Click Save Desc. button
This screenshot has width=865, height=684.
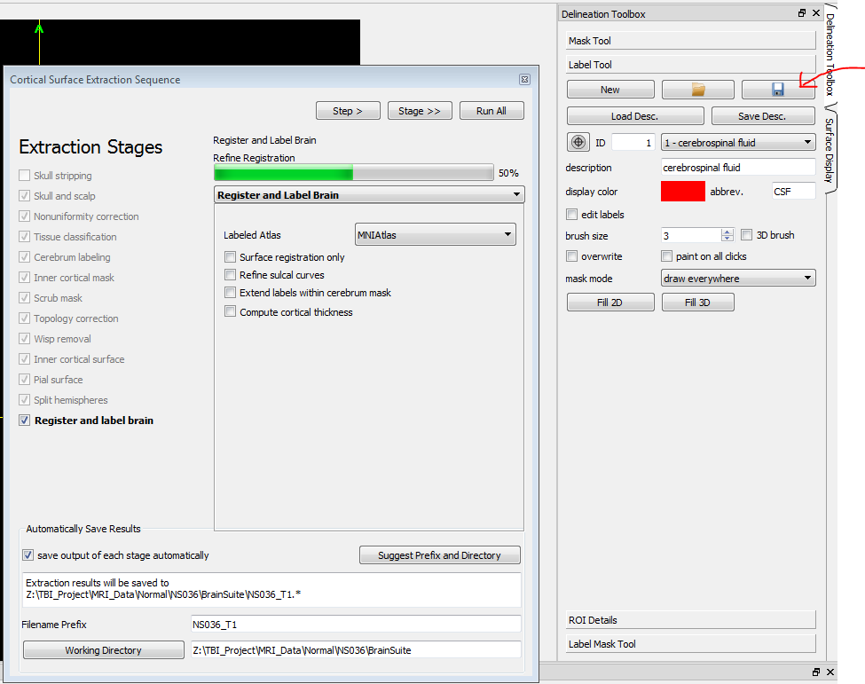(x=763, y=116)
